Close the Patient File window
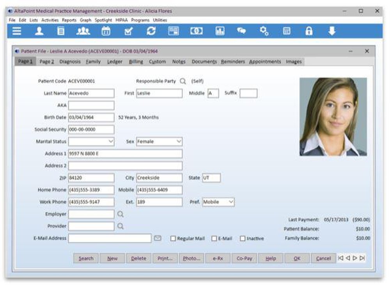 (x=367, y=51)
